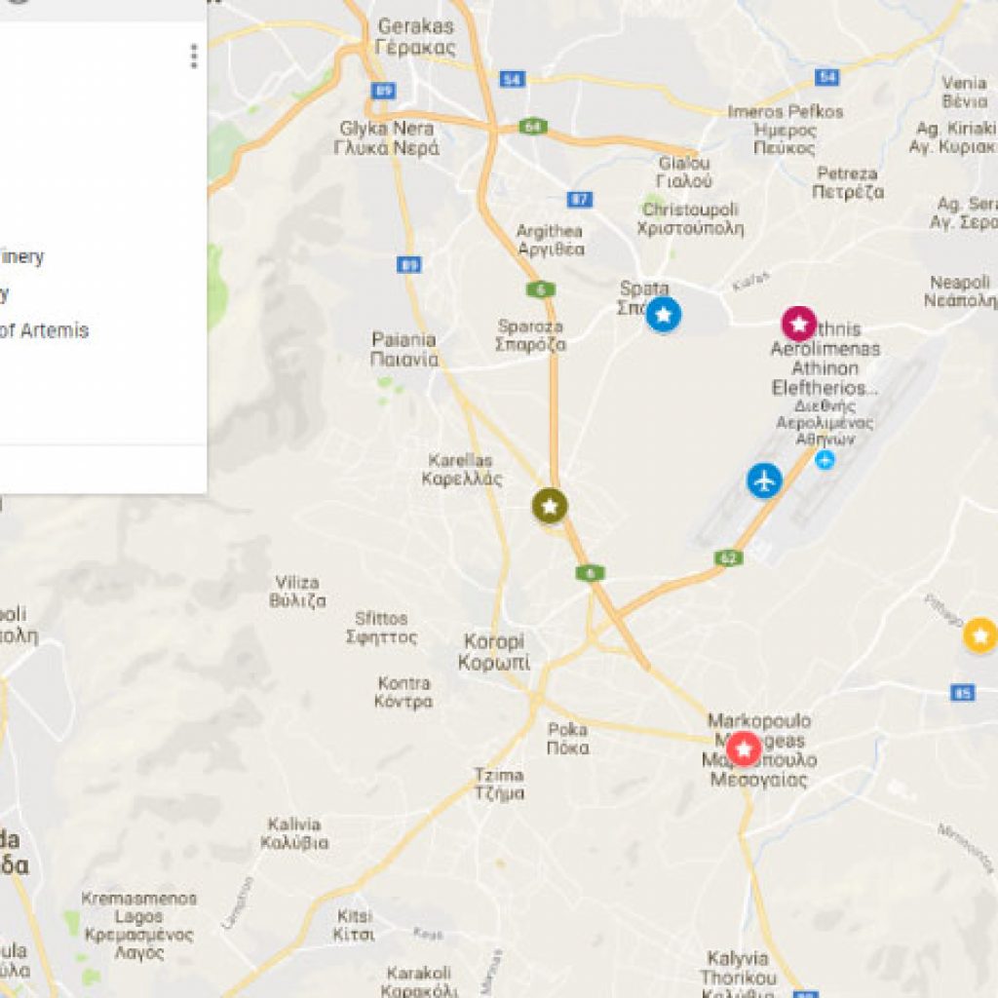Select the yellow star marker at right edge
The image size is (998, 998).
pos(980,635)
